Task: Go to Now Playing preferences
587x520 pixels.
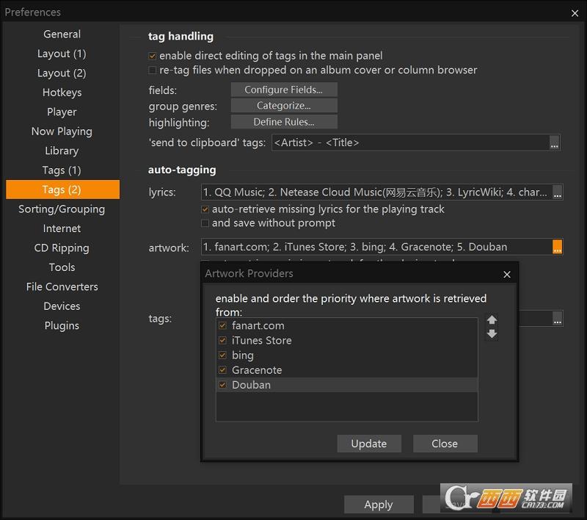Action: click(62, 131)
